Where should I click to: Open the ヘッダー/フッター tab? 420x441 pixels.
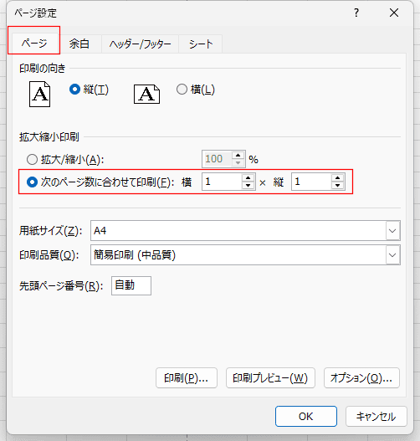[x=140, y=44]
